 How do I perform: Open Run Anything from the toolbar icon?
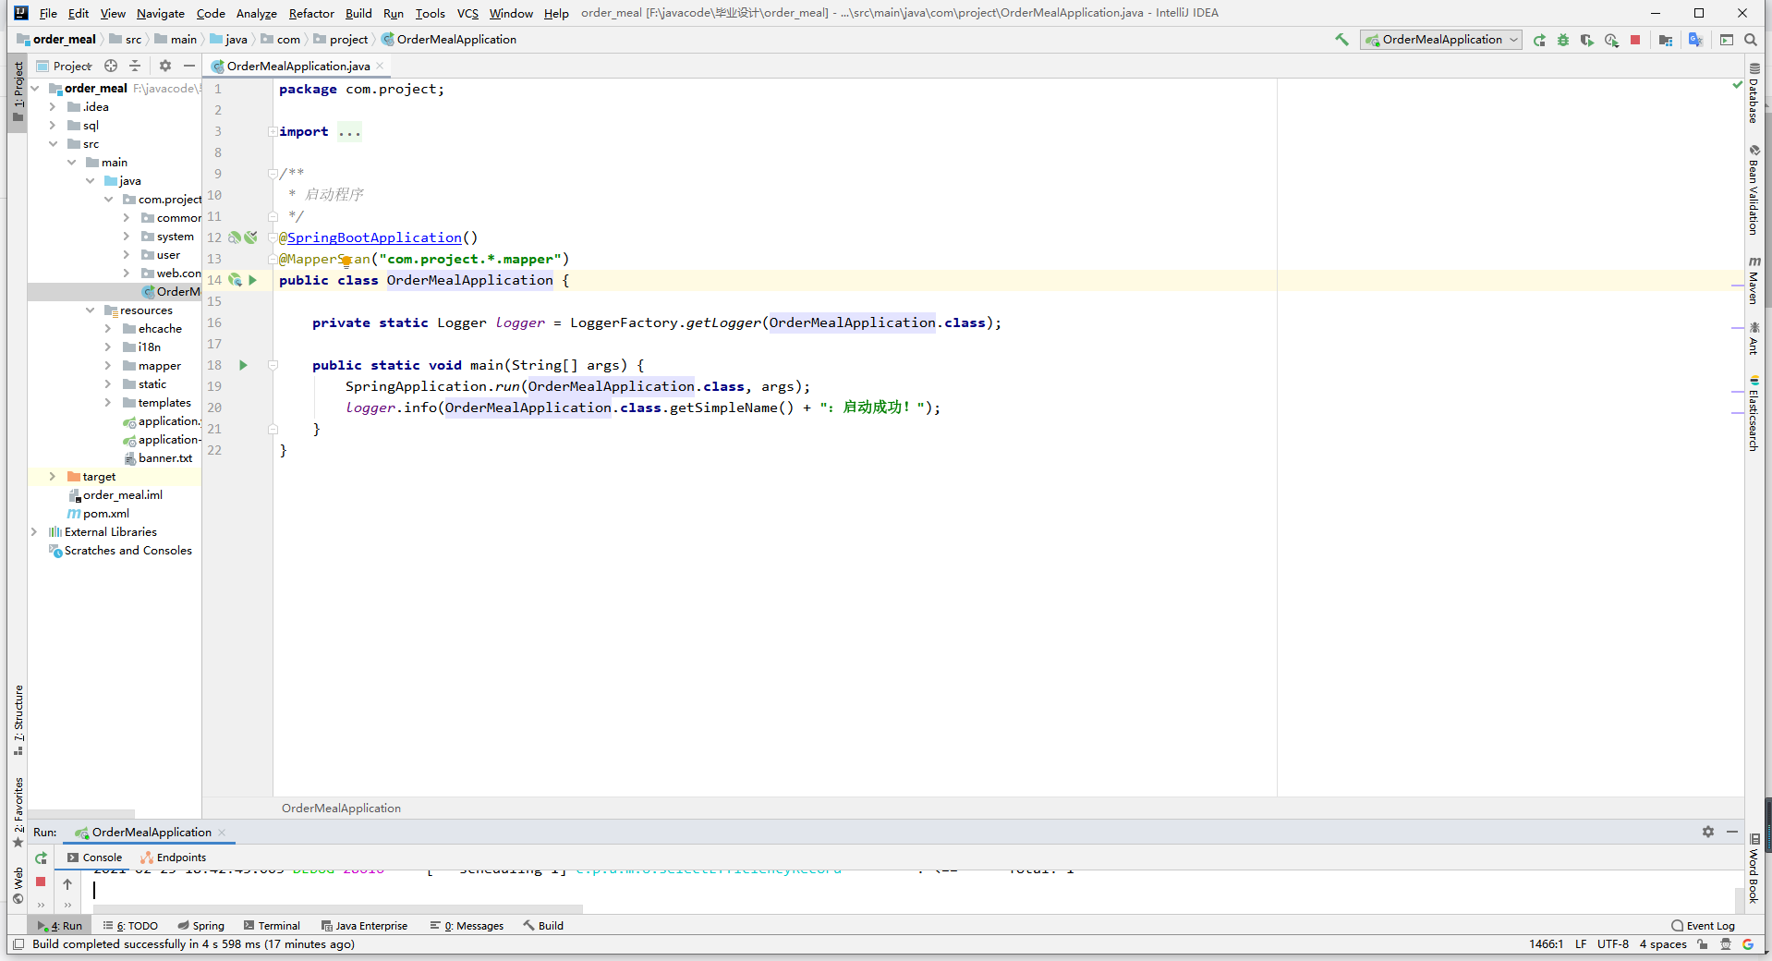[x=1726, y=40]
